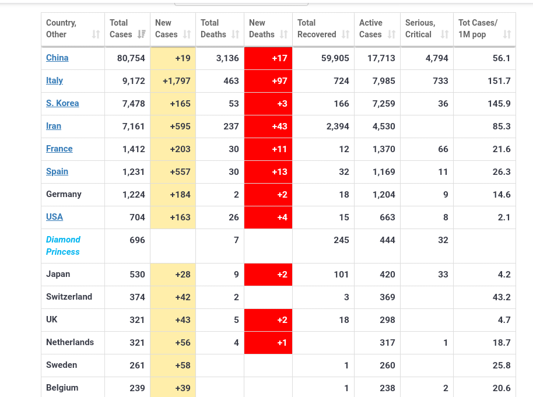Open Iran country page link
Viewport: 533px width, 397px height.
pyautogui.click(x=54, y=126)
